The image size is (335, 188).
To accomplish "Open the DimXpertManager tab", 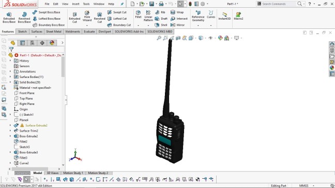I will (x=42, y=43).
